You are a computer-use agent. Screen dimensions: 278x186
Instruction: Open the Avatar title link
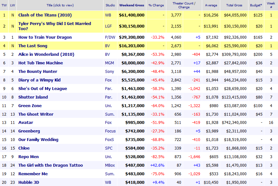(x=26, y=122)
